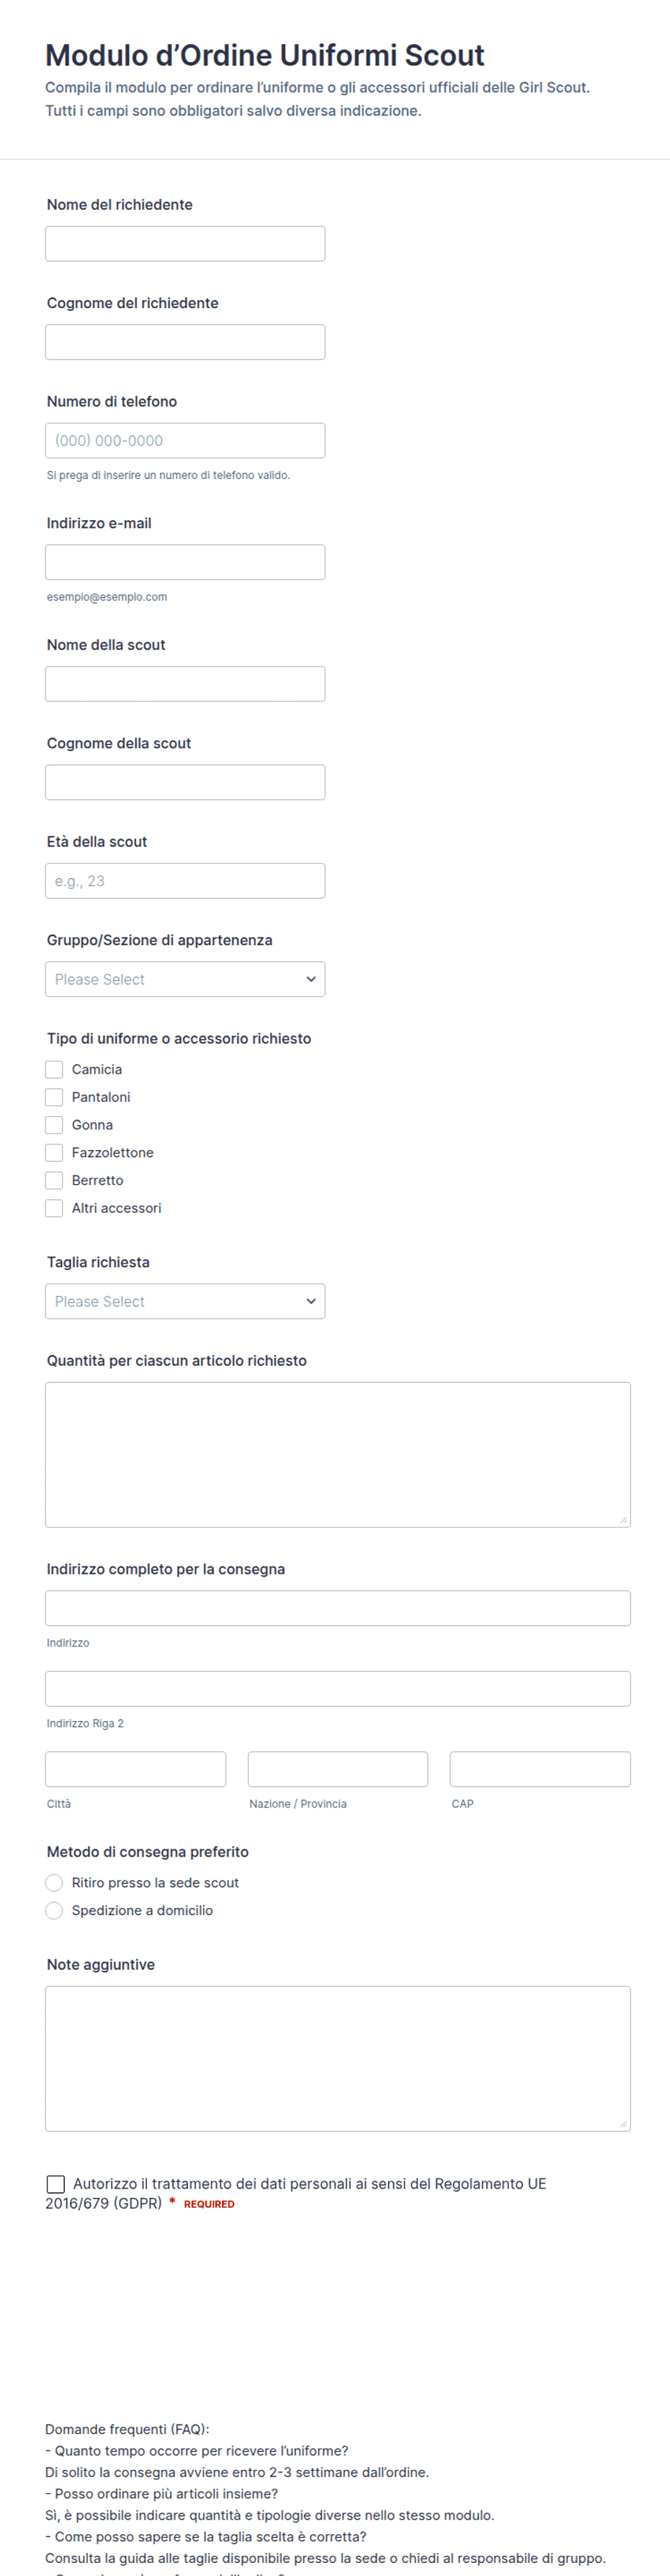Check Altri accessori option
The height and width of the screenshot is (2576, 670).
[x=54, y=1208]
